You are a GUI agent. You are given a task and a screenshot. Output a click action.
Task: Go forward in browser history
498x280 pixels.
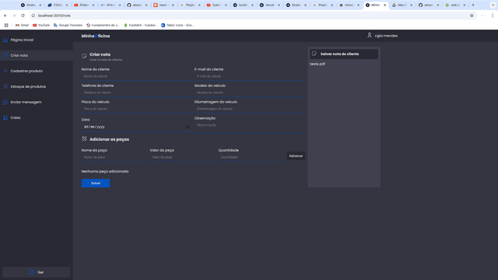[x=14, y=16]
